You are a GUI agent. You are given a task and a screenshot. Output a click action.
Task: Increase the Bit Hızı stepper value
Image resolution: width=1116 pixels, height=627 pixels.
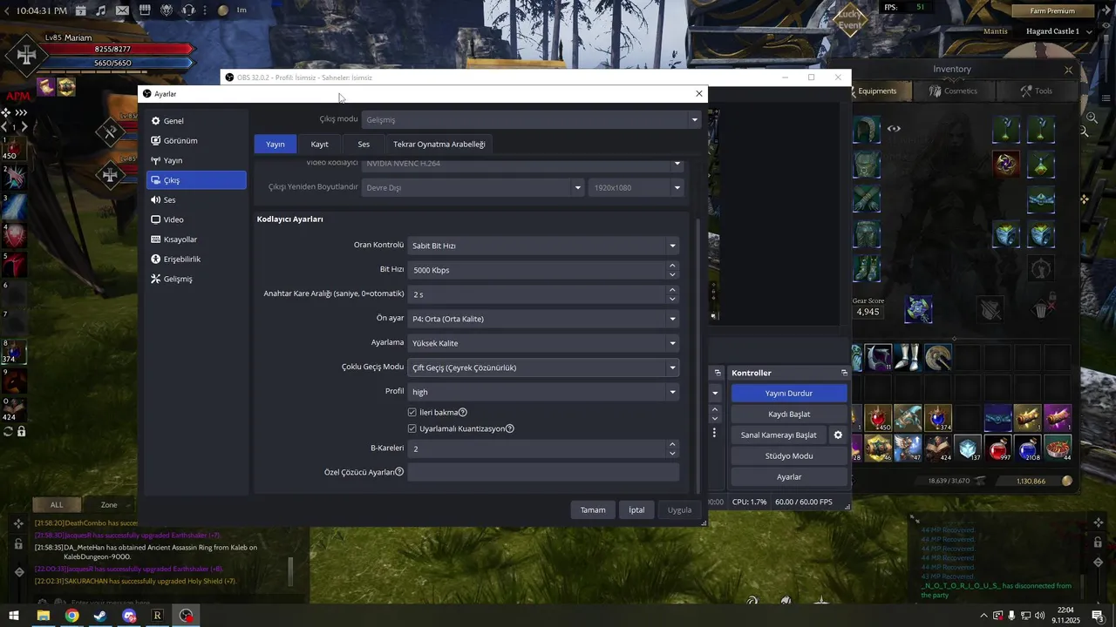tap(672, 266)
